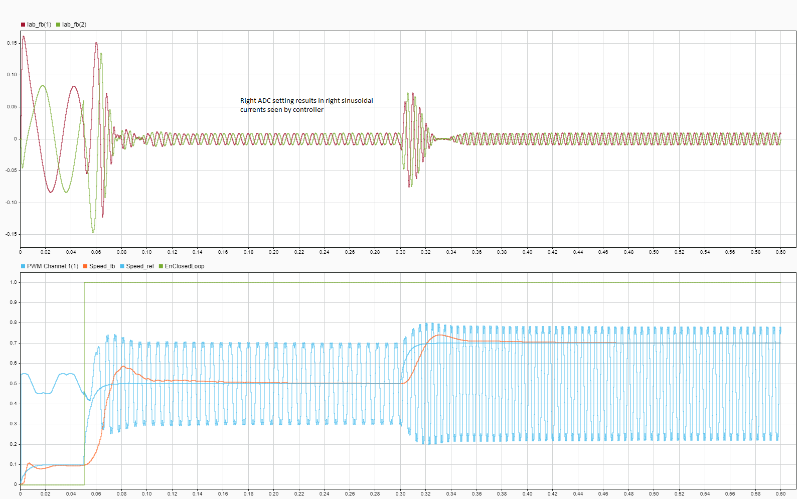Click the 0.15 y-axis tick label

pos(12,43)
